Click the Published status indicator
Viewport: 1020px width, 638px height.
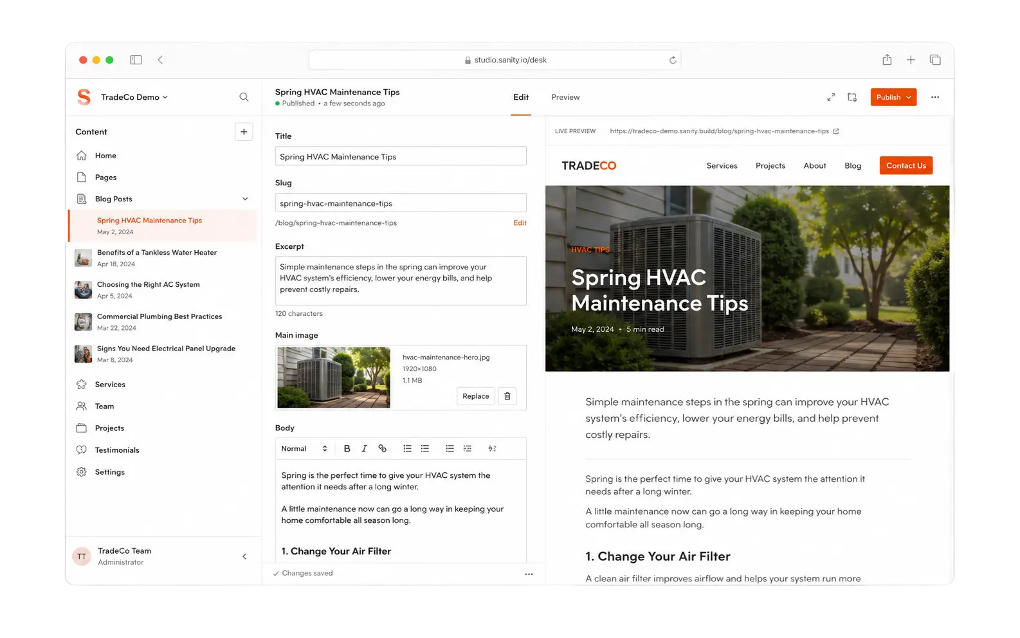click(x=295, y=104)
